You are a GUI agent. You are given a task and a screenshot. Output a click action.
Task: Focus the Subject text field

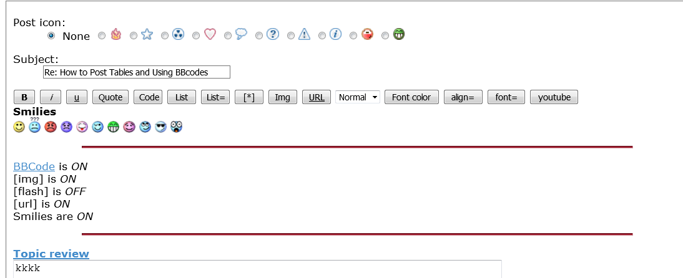coord(137,72)
